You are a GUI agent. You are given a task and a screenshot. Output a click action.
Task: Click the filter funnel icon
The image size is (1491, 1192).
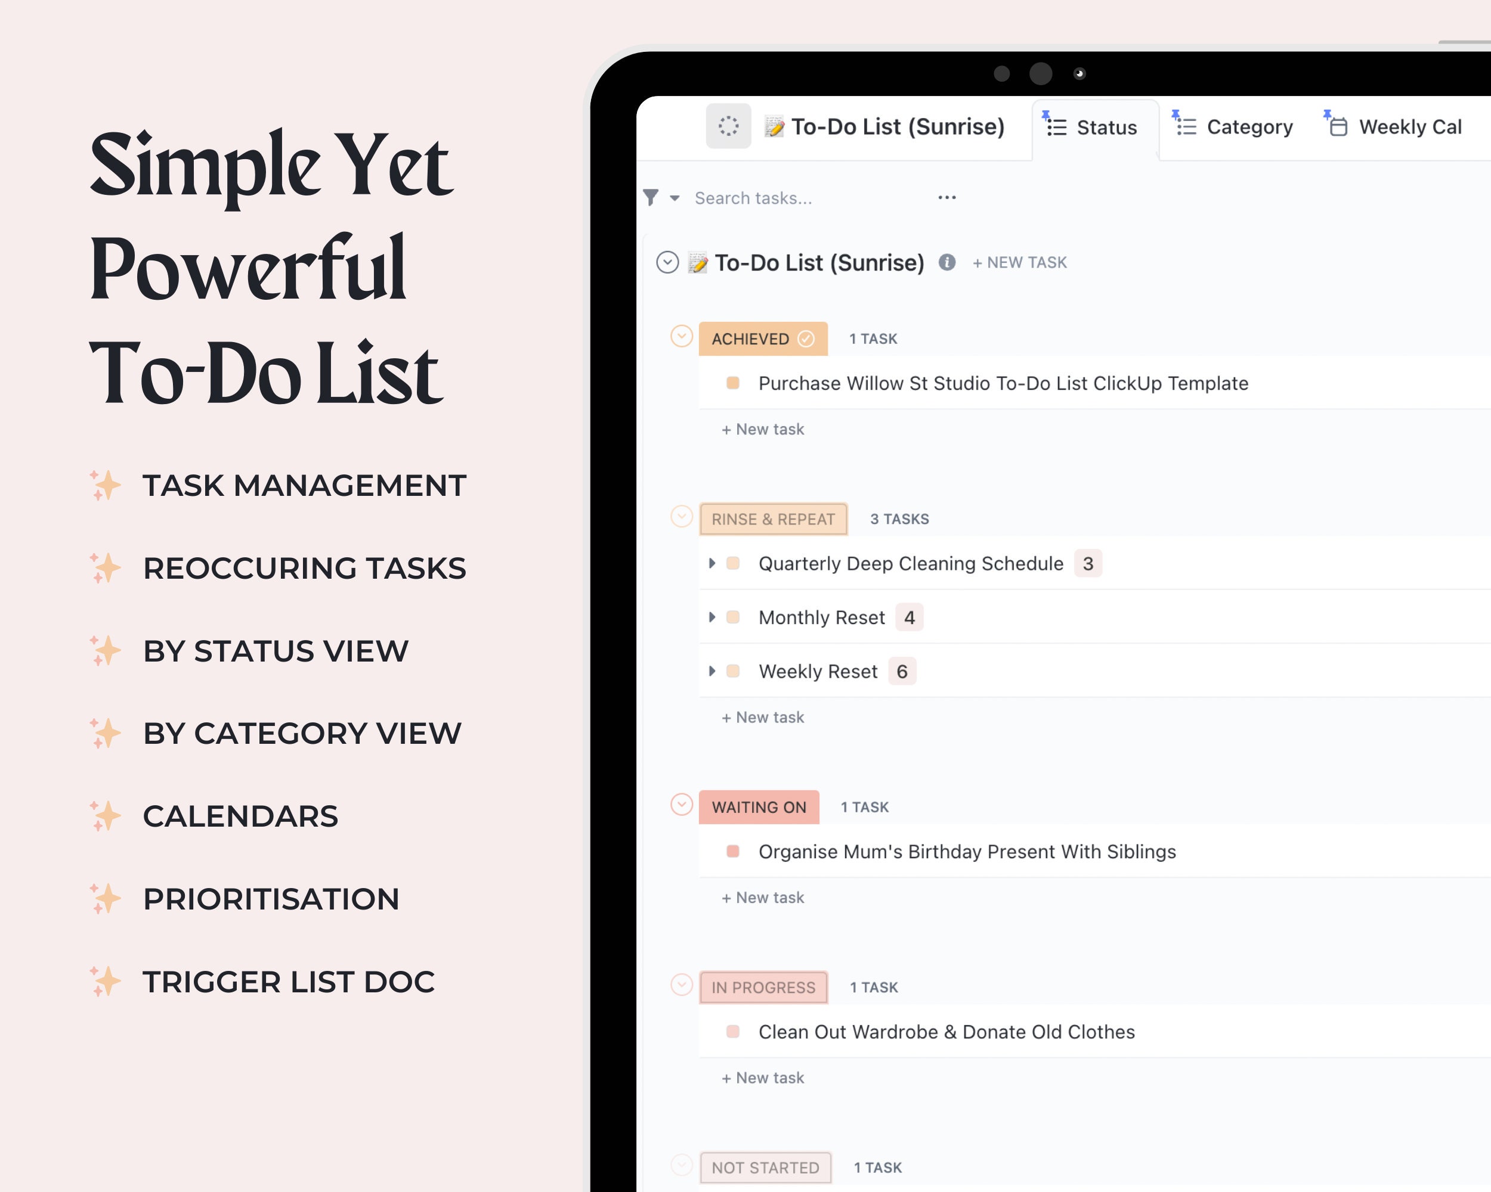pyautogui.click(x=651, y=197)
